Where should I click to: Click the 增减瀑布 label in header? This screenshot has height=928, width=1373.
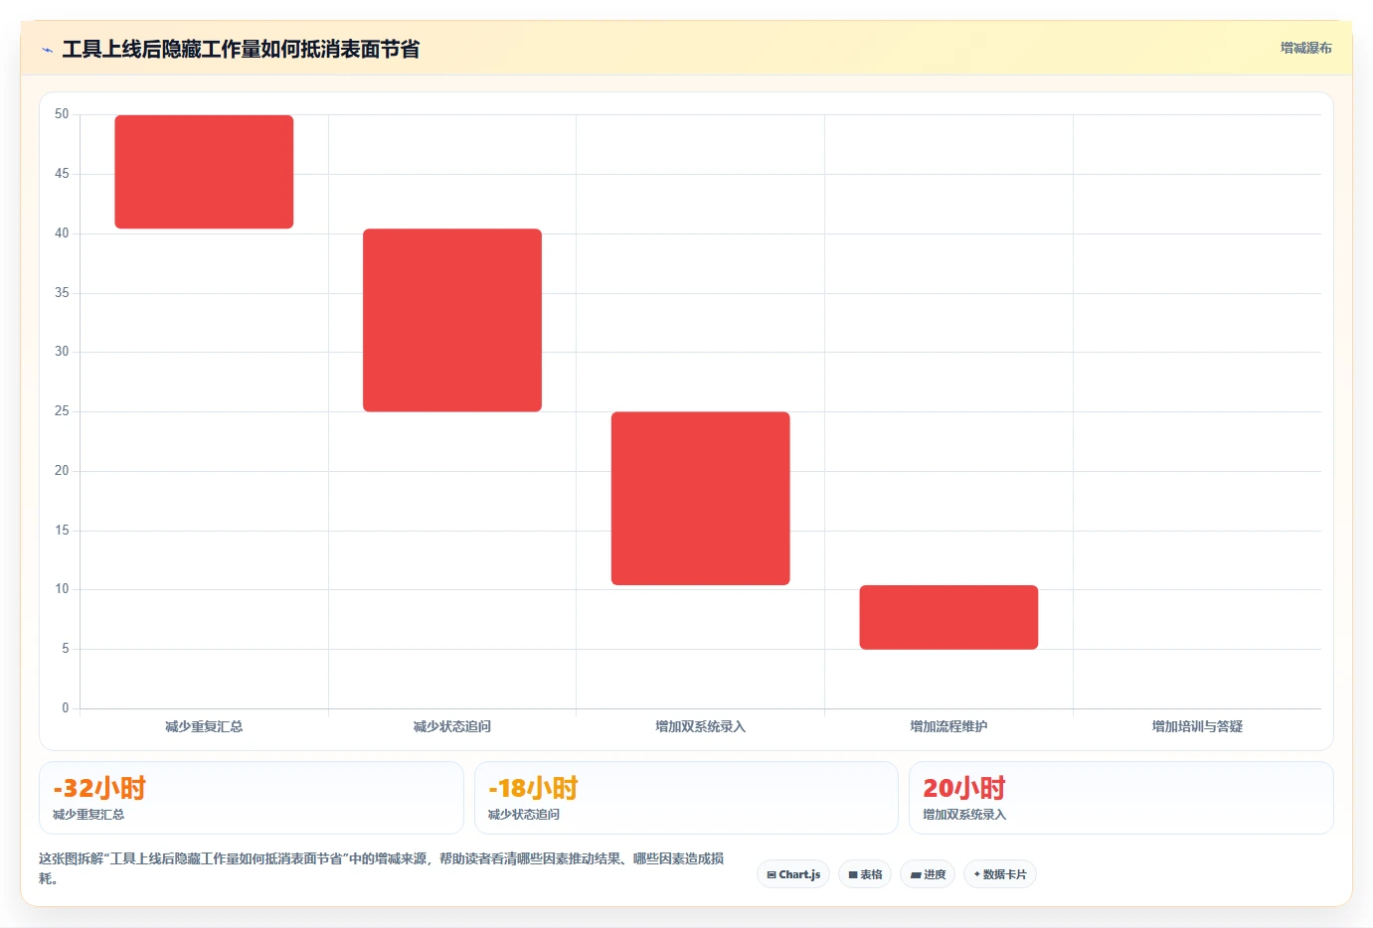tap(1305, 48)
